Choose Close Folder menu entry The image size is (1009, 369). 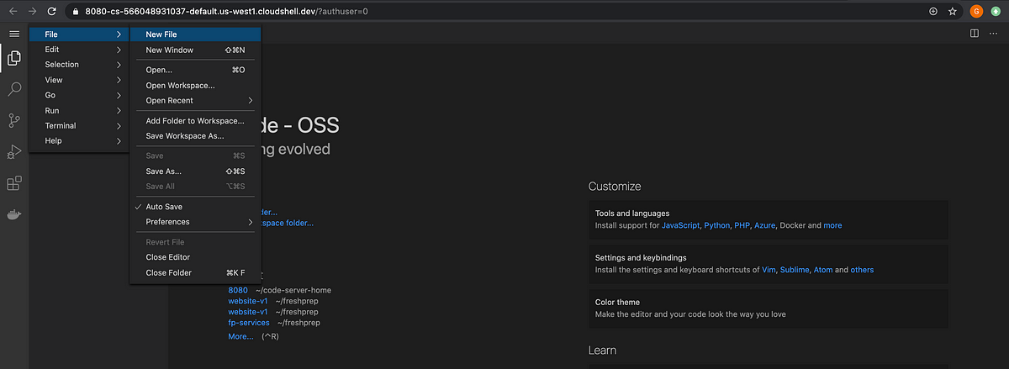(x=196, y=272)
